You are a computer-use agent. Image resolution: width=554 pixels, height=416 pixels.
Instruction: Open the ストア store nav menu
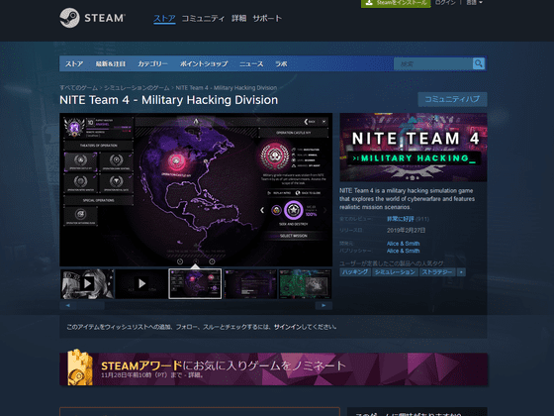74,64
